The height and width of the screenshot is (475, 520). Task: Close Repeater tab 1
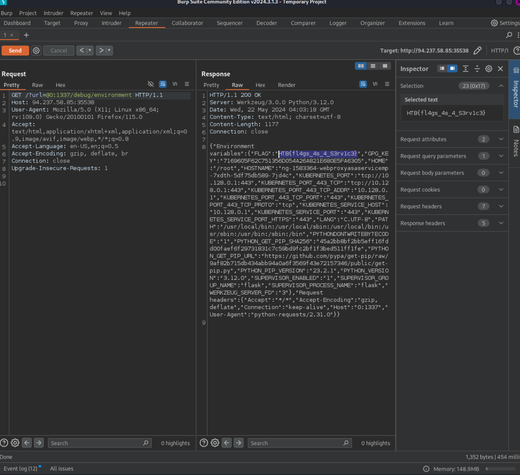[12, 35]
